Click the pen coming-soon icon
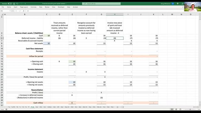This screenshot has width=201, height=113. tap(182, 4)
